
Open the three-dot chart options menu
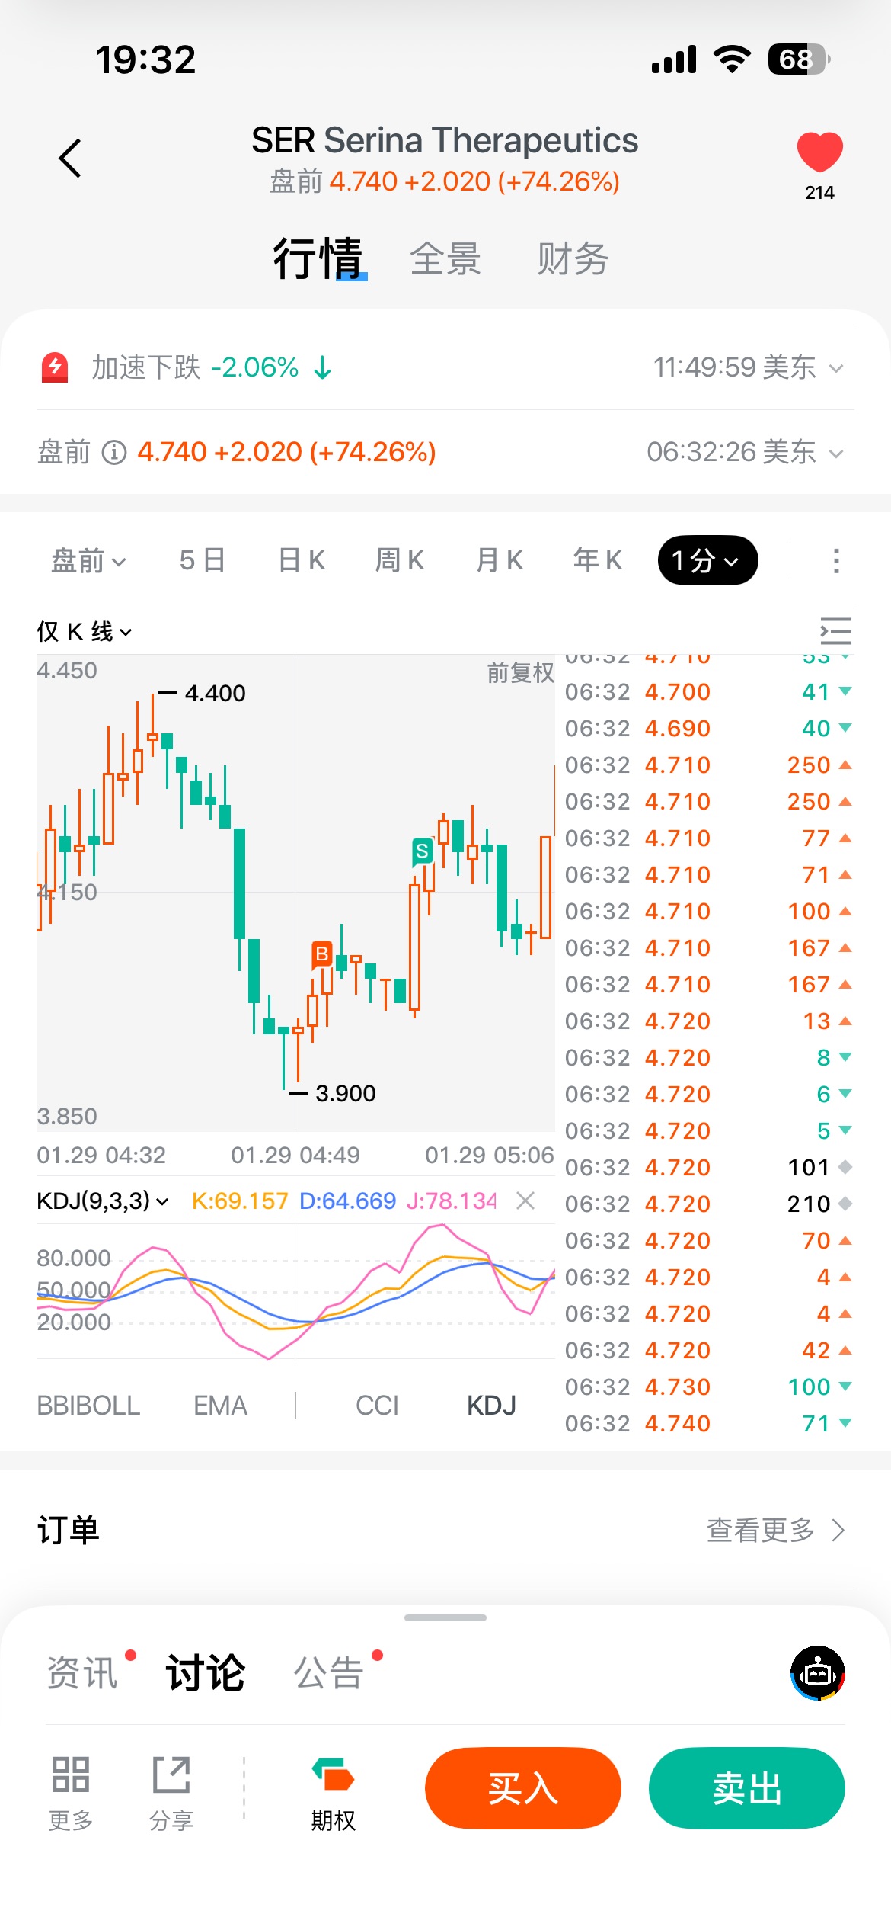coord(836,561)
